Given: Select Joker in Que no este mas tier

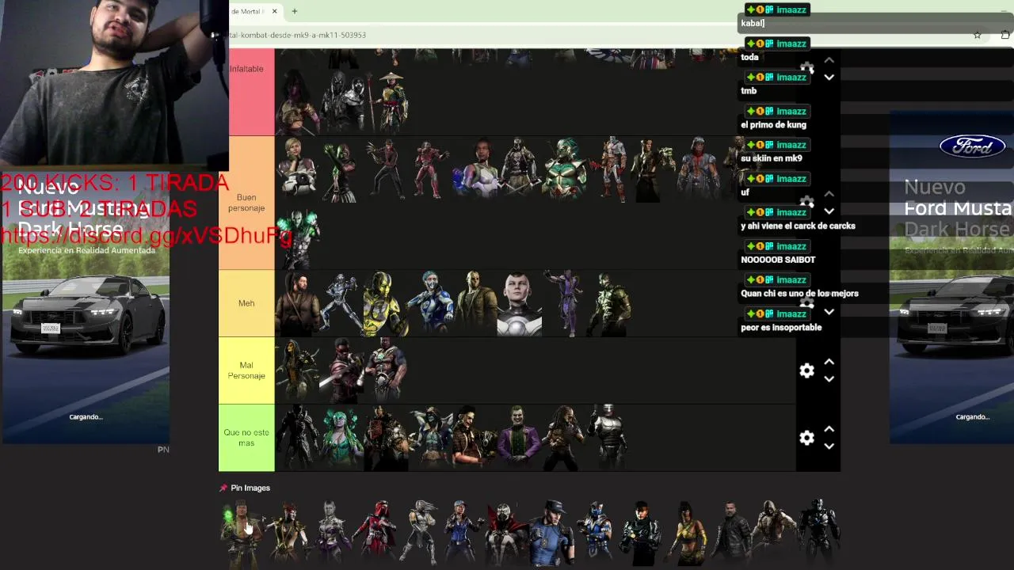Looking at the screenshot, I should [521, 438].
